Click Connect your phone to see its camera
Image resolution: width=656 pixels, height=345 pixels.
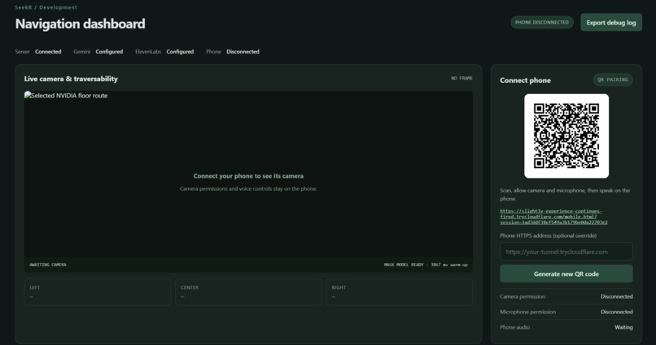tap(248, 176)
